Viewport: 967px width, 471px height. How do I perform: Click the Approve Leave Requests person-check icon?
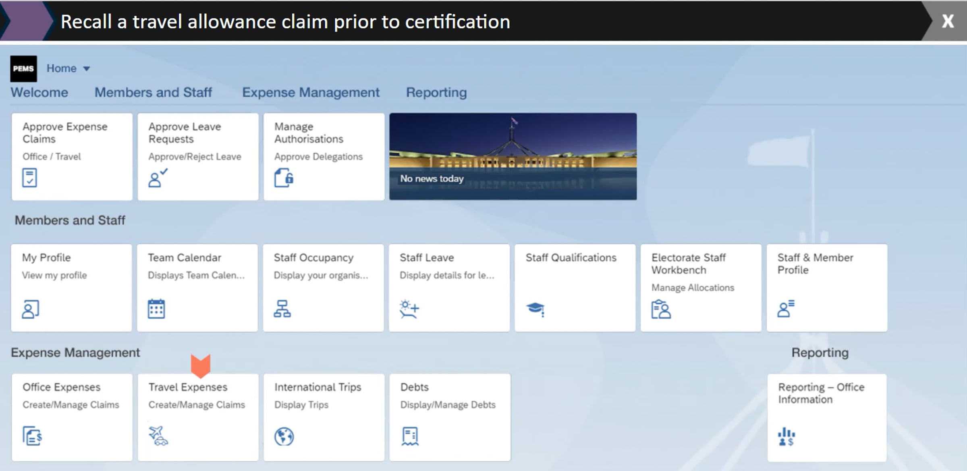click(157, 178)
